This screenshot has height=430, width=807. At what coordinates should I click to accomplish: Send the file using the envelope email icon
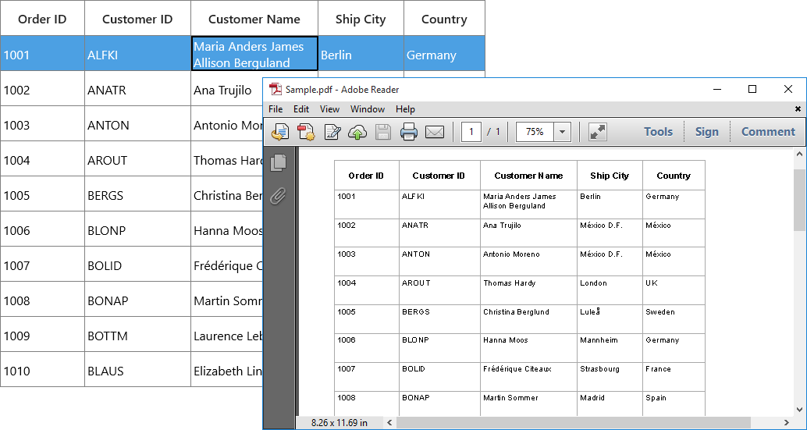pos(435,132)
